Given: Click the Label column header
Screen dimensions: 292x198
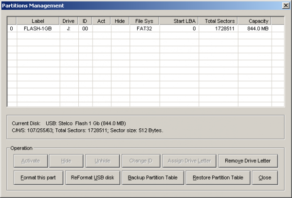Looking at the screenshot, I should (38, 21).
